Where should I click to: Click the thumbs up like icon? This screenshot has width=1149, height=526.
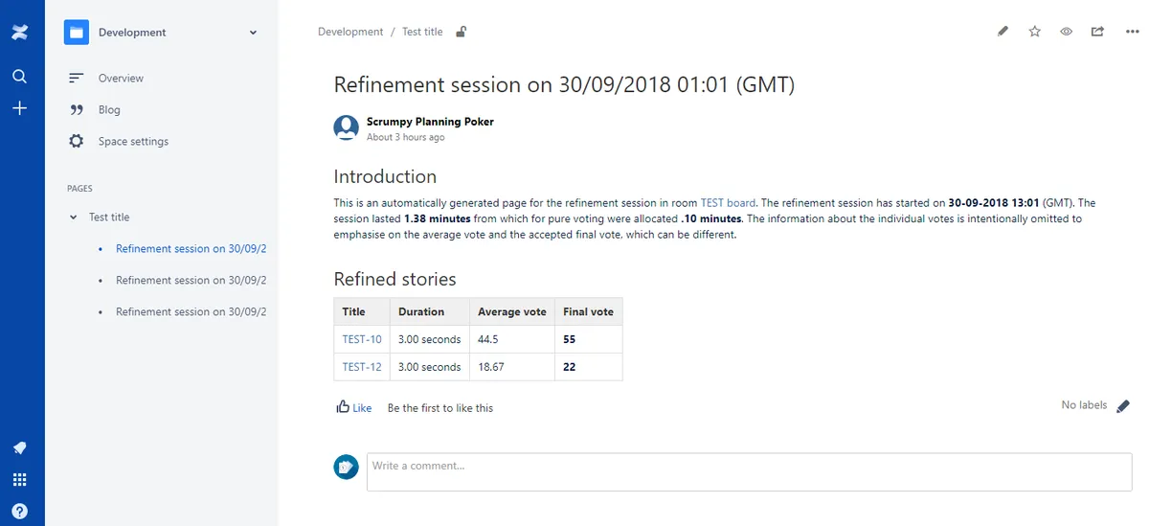point(343,406)
